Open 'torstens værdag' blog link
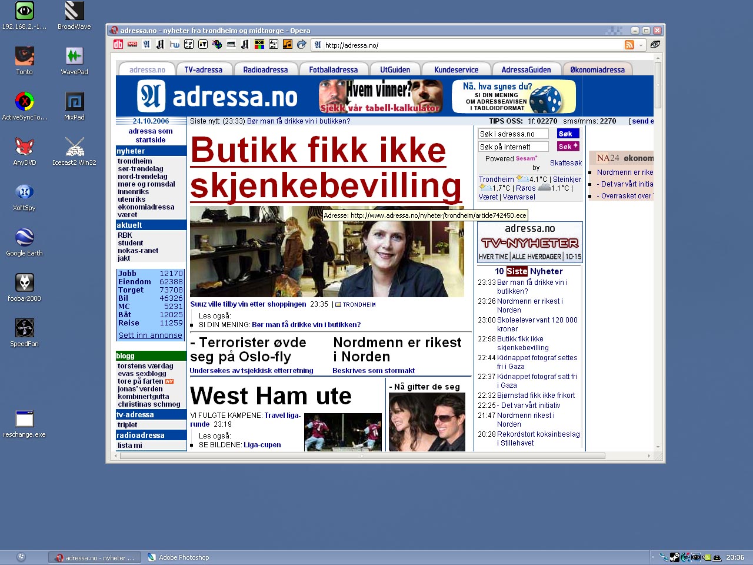This screenshot has height=565, width=753. click(145, 366)
